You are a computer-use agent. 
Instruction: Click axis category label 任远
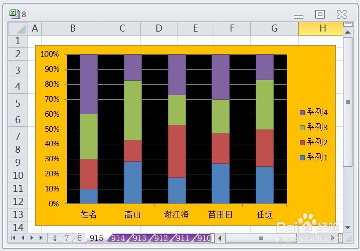pyautogui.click(x=265, y=214)
